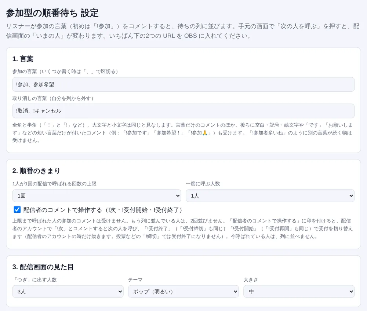Click the 2. 順番のきまり section heading
This screenshot has width=367, height=311.
pyautogui.click(x=36, y=171)
